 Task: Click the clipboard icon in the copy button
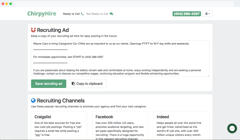coord(73,84)
